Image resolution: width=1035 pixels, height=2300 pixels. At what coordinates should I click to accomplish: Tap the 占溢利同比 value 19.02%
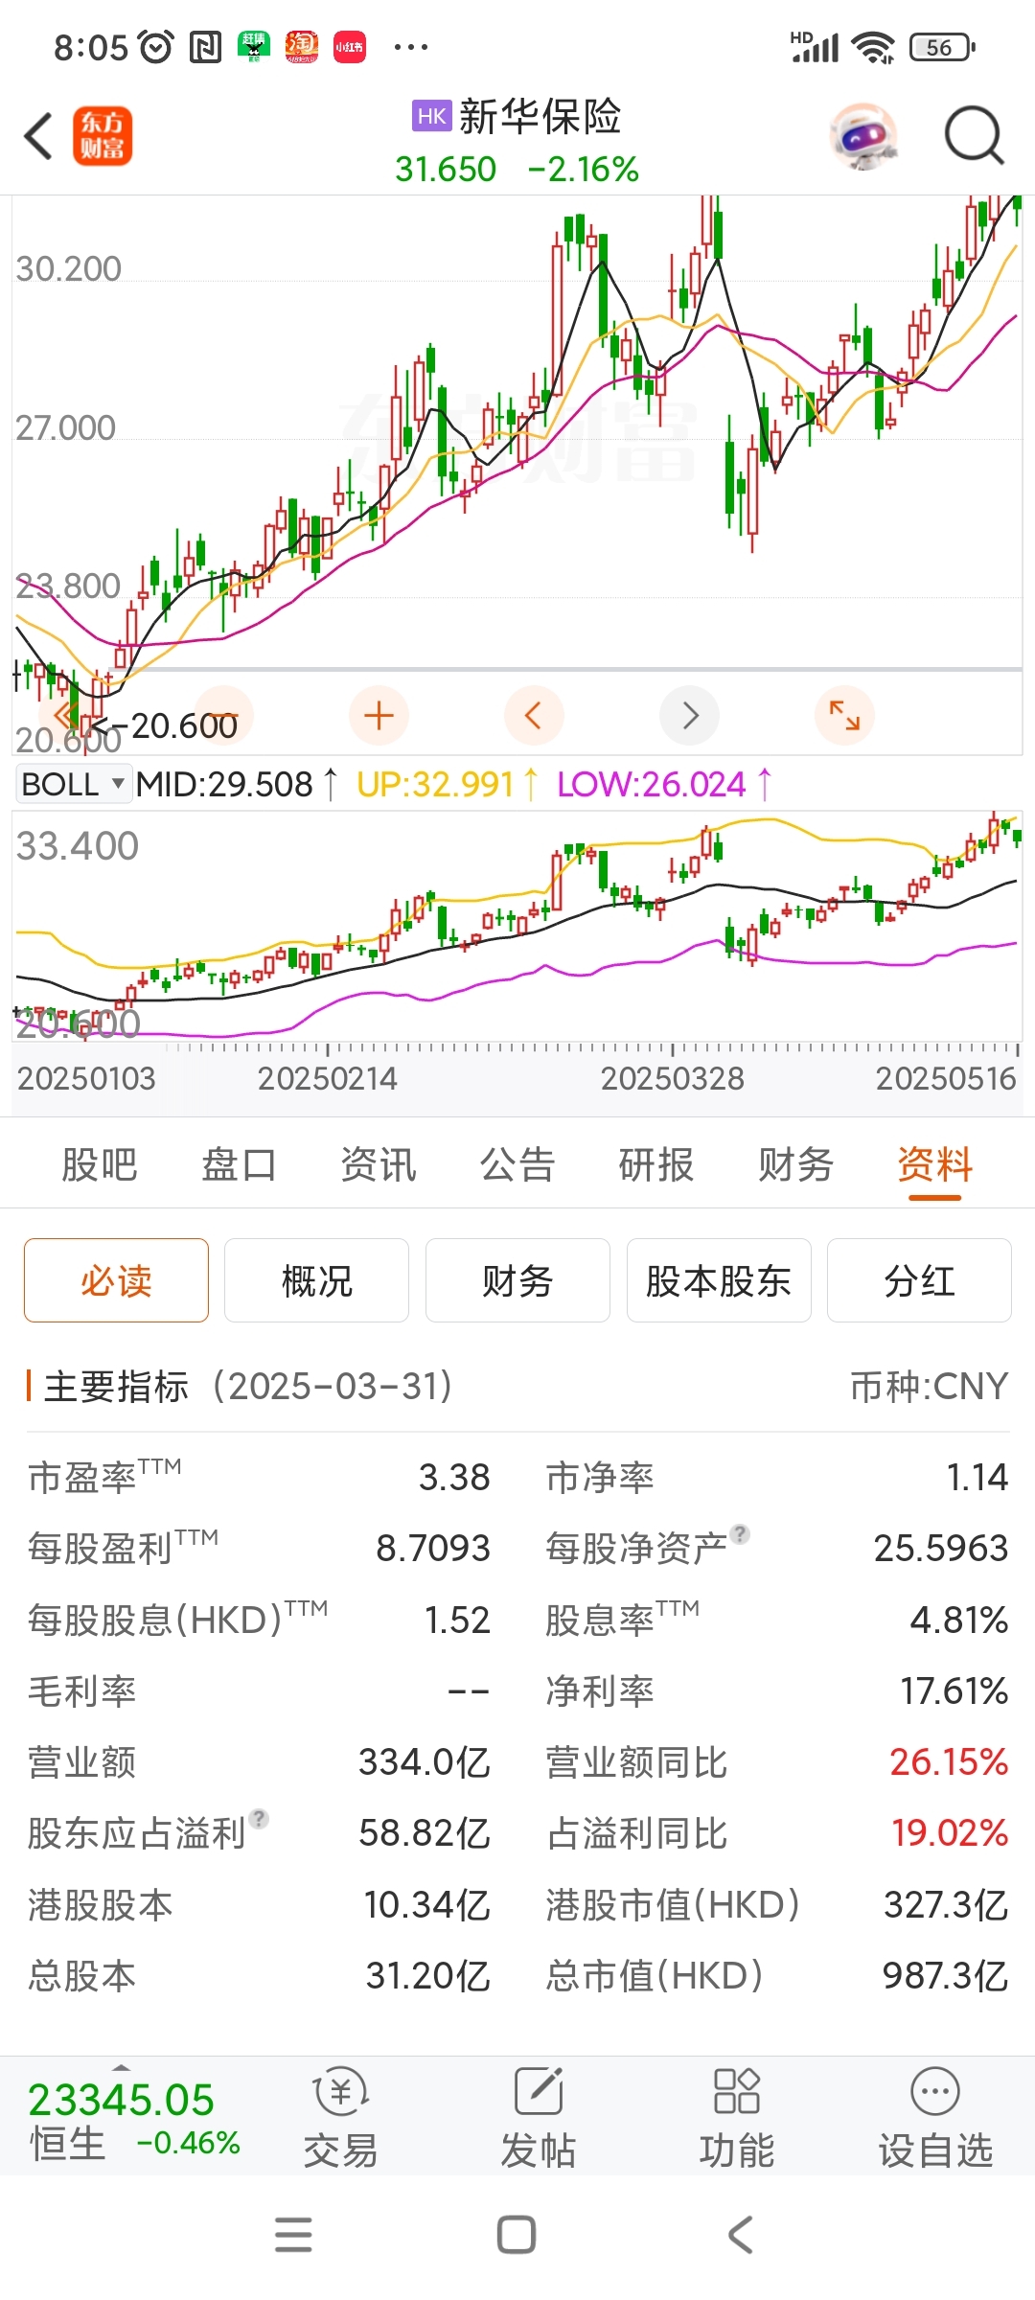pos(950,1832)
